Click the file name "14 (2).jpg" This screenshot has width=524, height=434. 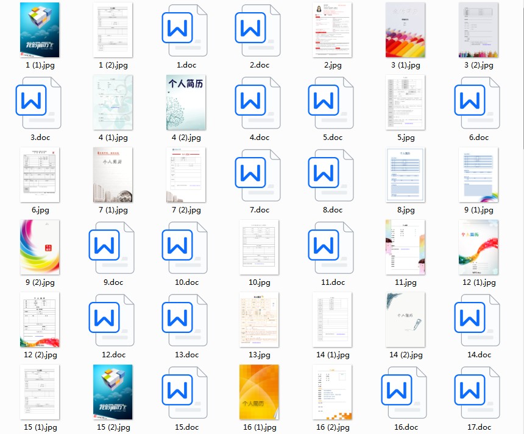click(406, 355)
